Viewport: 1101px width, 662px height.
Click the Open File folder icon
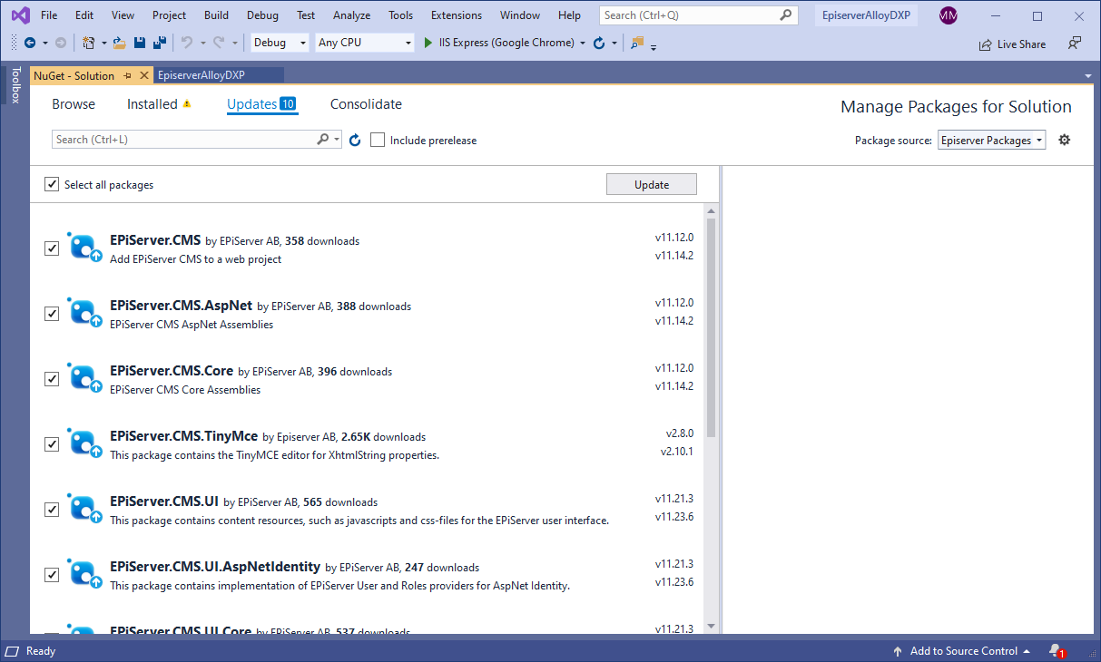(119, 43)
